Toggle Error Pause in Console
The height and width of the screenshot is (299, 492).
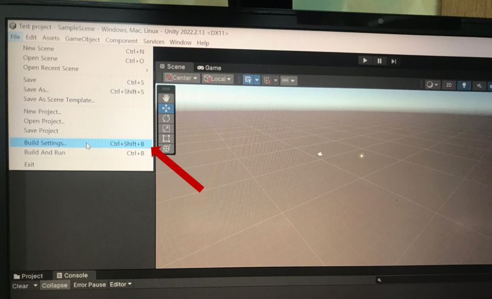pos(90,285)
